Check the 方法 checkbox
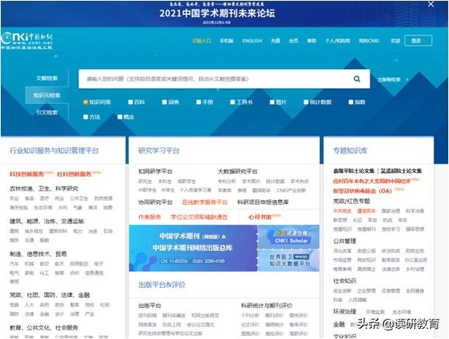The image size is (449, 339). [85, 116]
